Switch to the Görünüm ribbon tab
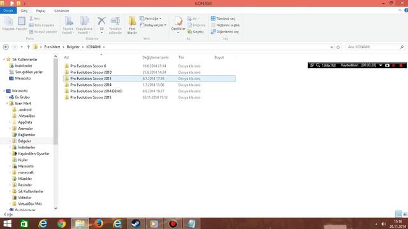This screenshot has width=408, height=229. (x=62, y=11)
